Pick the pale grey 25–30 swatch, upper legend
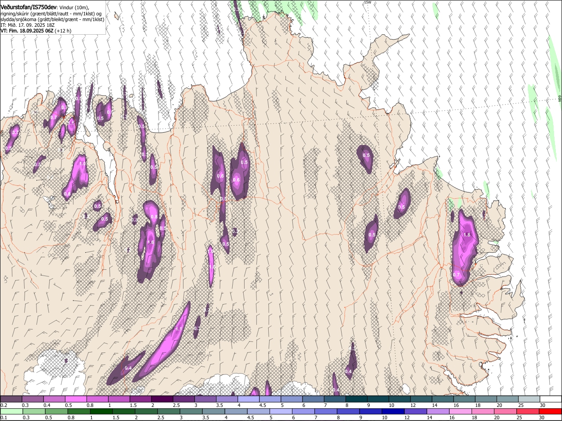 [x=530, y=399]
